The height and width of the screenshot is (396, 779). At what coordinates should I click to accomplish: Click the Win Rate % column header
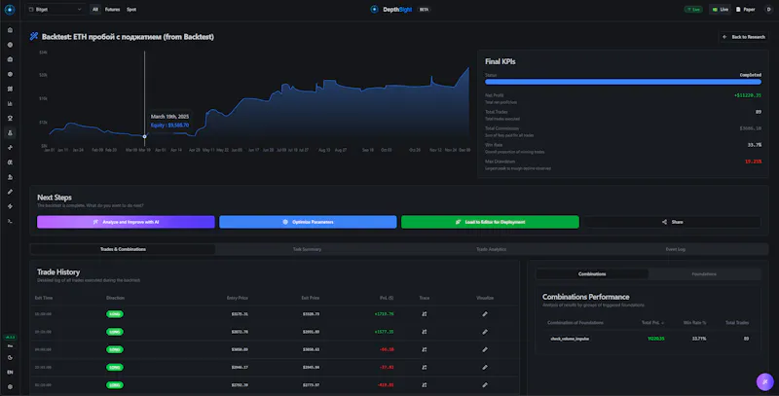[x=694, y=323]
